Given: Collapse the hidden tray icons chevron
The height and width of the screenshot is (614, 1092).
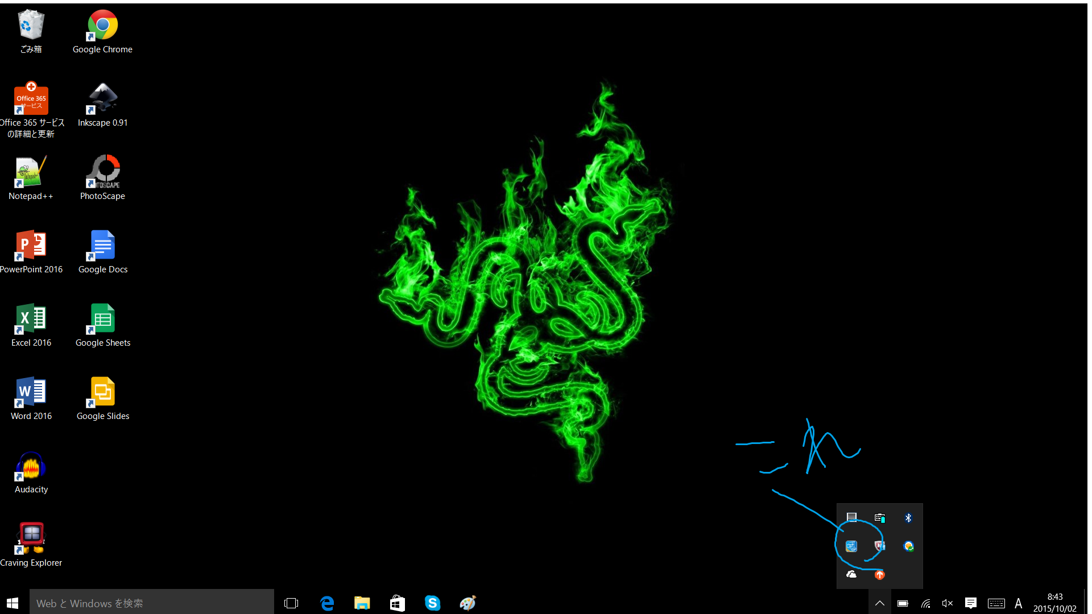Looking at the screenshot, I should [x=879, y=603].
